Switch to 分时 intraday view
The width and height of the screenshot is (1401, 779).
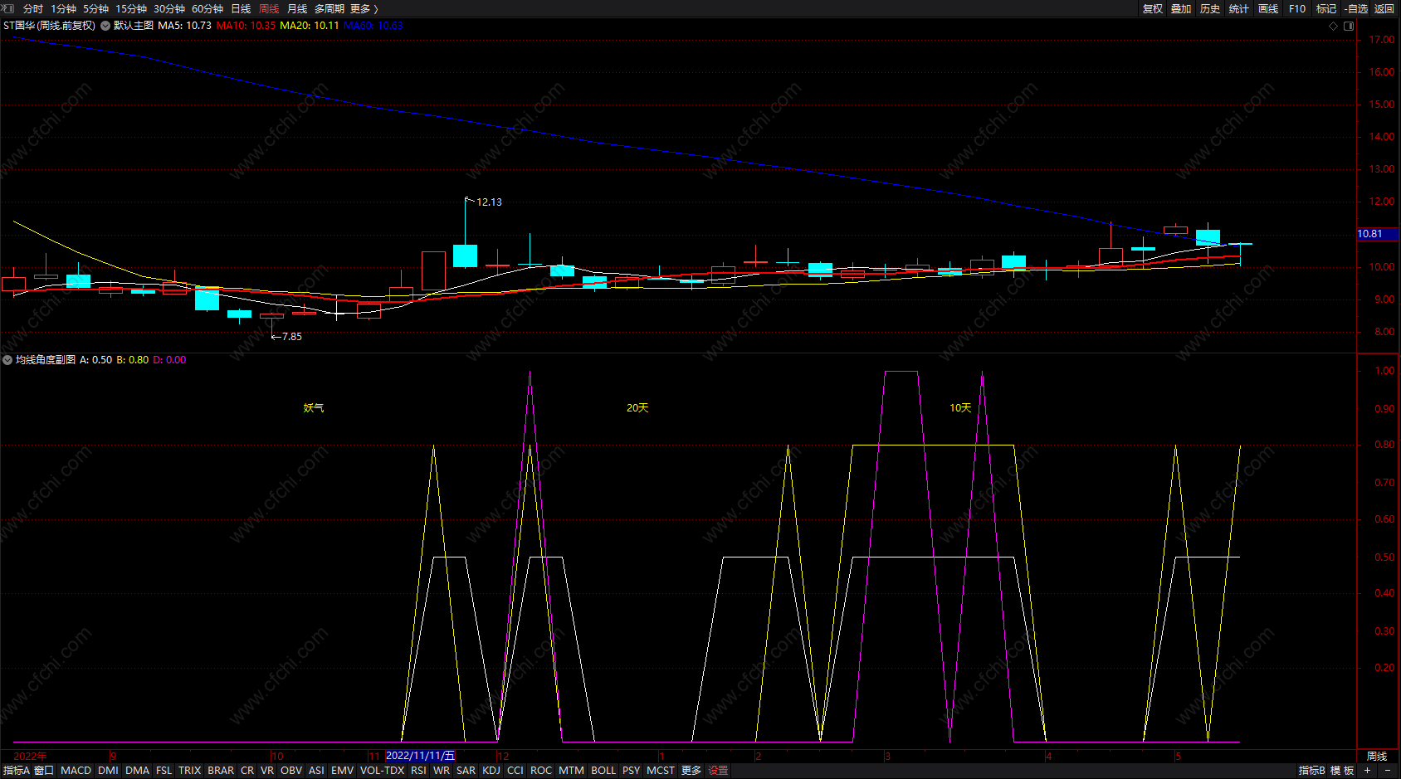point(33,9)
